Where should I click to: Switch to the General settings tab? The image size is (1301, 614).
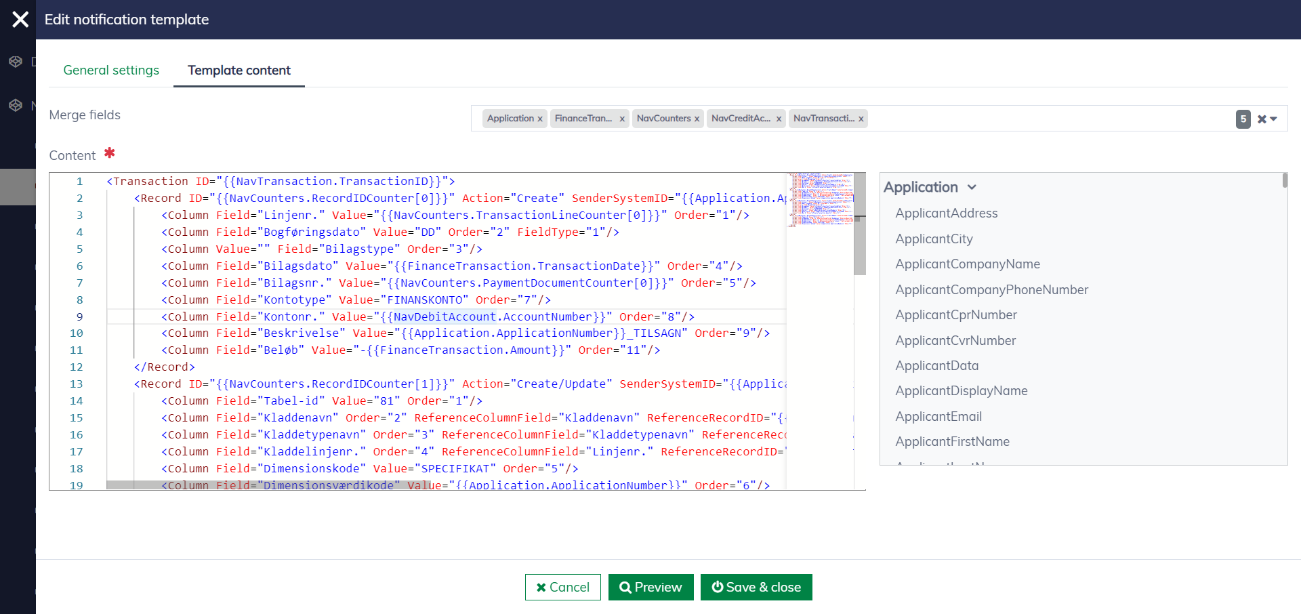click(111, 70)
